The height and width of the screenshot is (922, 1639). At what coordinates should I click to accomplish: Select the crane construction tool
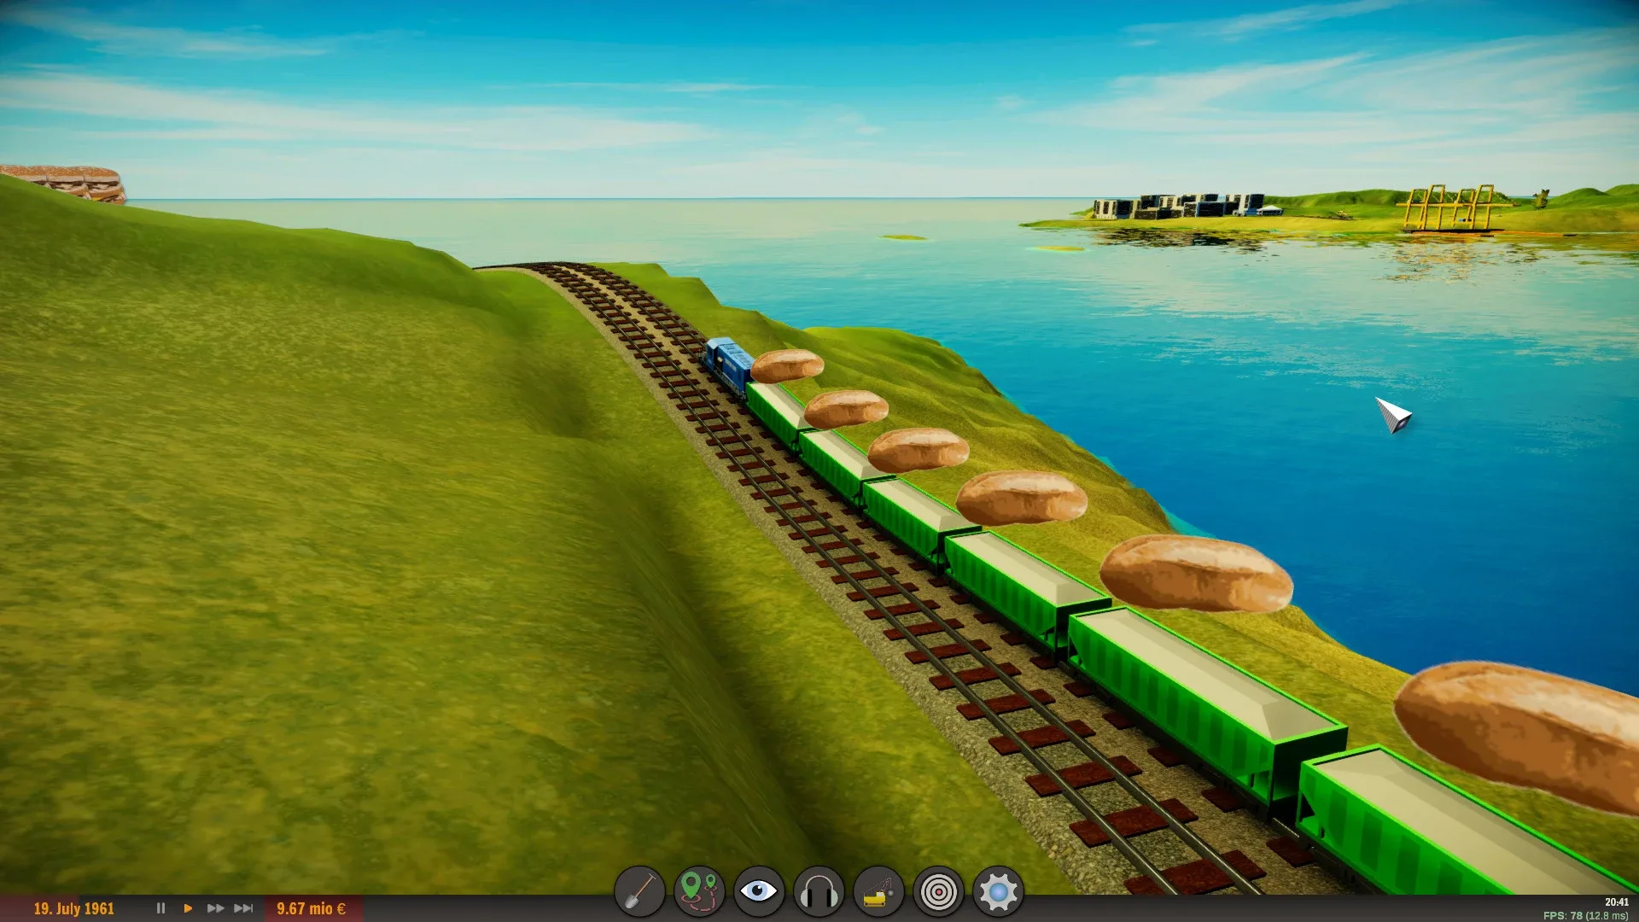tap(878, 892)
